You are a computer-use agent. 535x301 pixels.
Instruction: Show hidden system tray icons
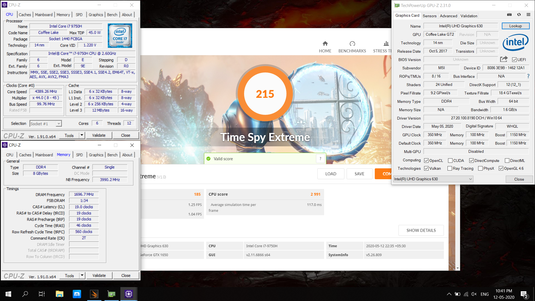coord(449,294)
